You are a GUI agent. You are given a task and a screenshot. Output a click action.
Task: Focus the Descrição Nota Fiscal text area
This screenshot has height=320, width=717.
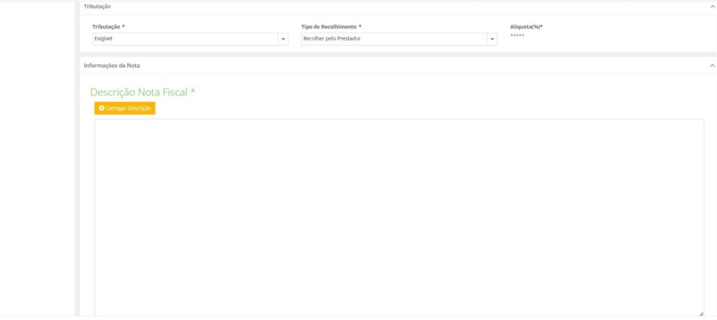[399, 217]
